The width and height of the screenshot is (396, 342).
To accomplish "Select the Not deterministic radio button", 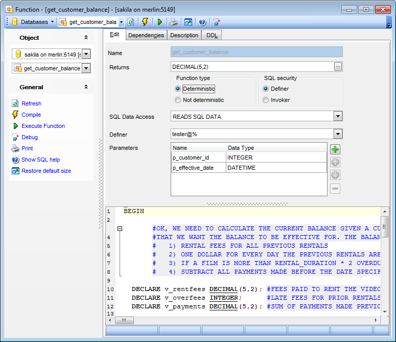I will pyautogui.click(x=178, y=100).
